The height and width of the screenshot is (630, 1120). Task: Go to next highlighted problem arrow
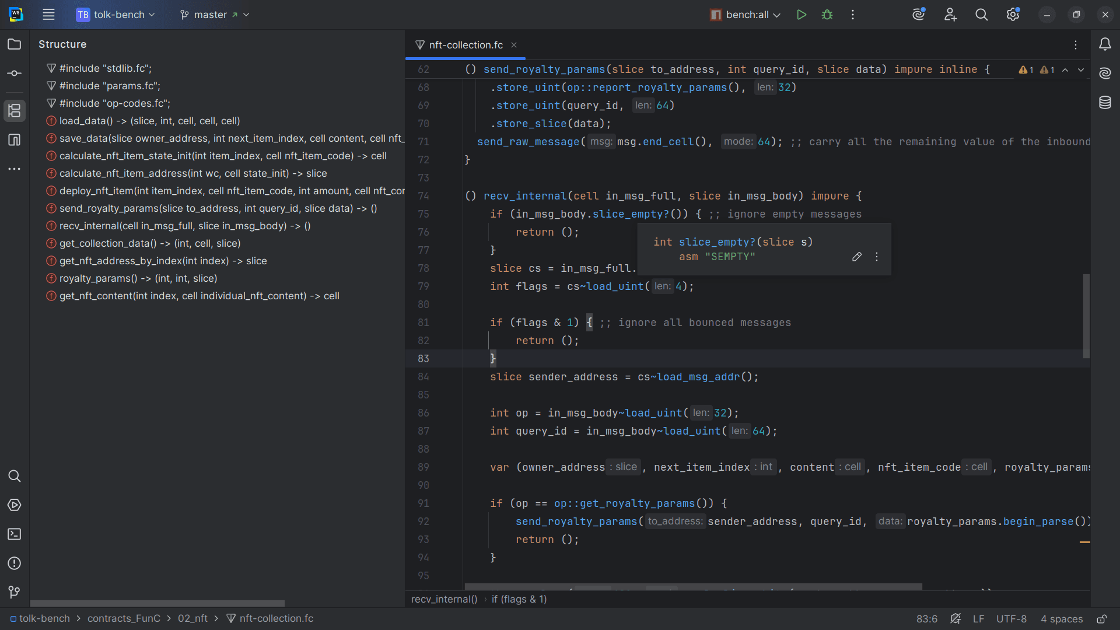pyautogui.click(x=1081, y=70)
